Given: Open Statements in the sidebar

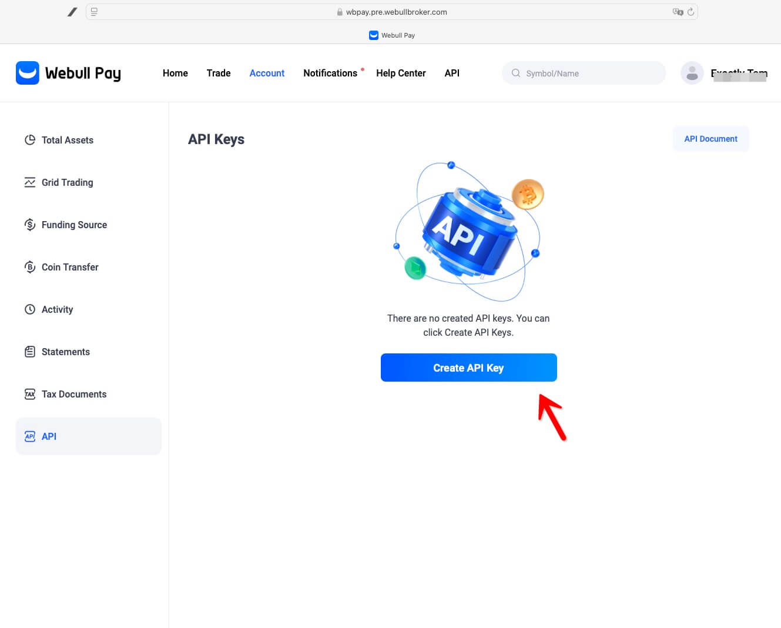Looking at the screenshot, I should coord(88,352).
